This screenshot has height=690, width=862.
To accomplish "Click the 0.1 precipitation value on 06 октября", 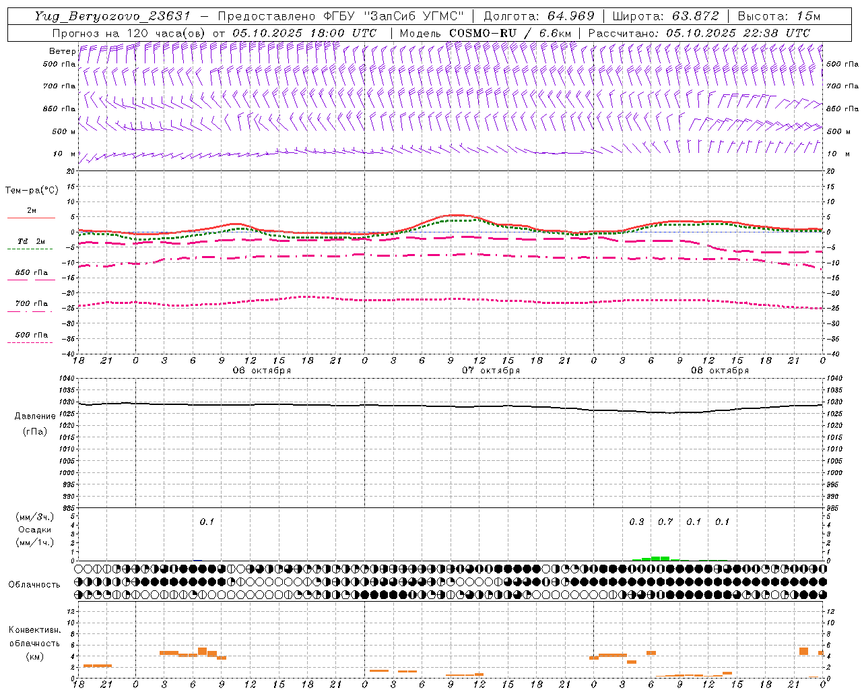I will tap(207, 522).
